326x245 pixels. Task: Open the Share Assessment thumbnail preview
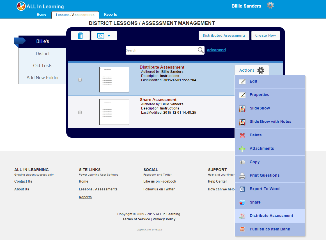(114, 112)
